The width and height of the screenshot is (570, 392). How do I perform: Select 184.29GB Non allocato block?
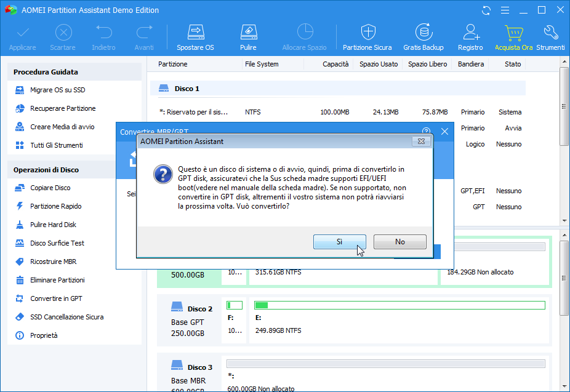[x=495, y=272]
